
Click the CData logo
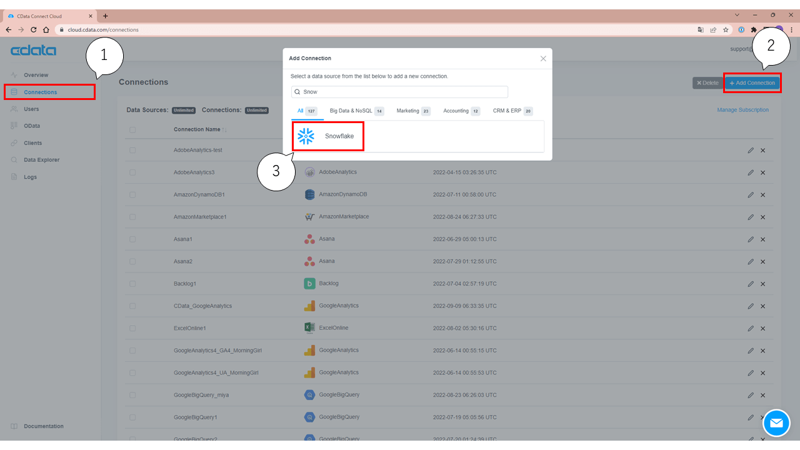pos(33,50)
